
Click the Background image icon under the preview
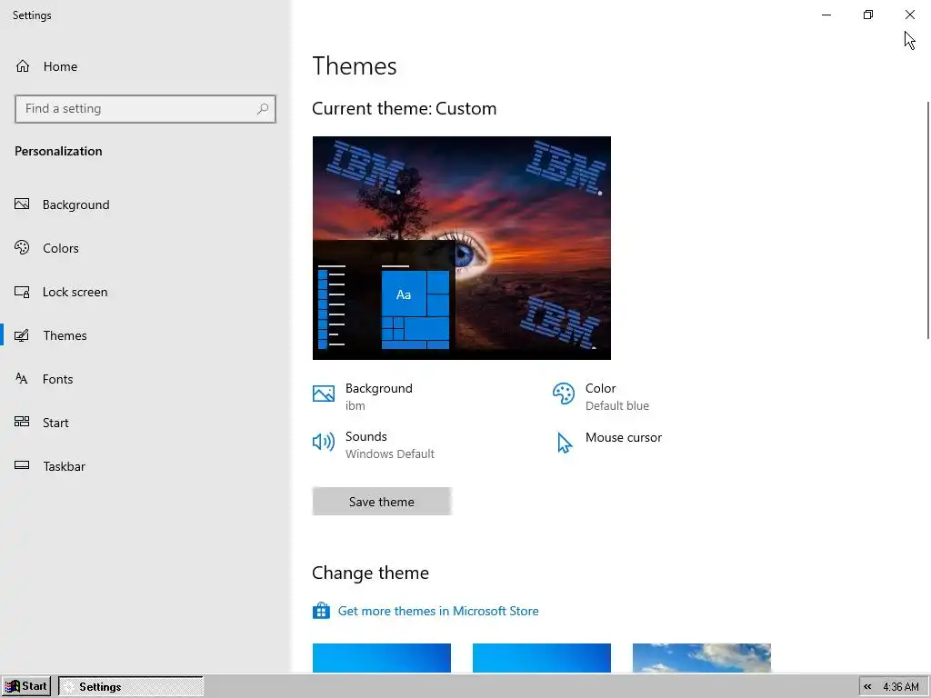(x=324, y=393)
